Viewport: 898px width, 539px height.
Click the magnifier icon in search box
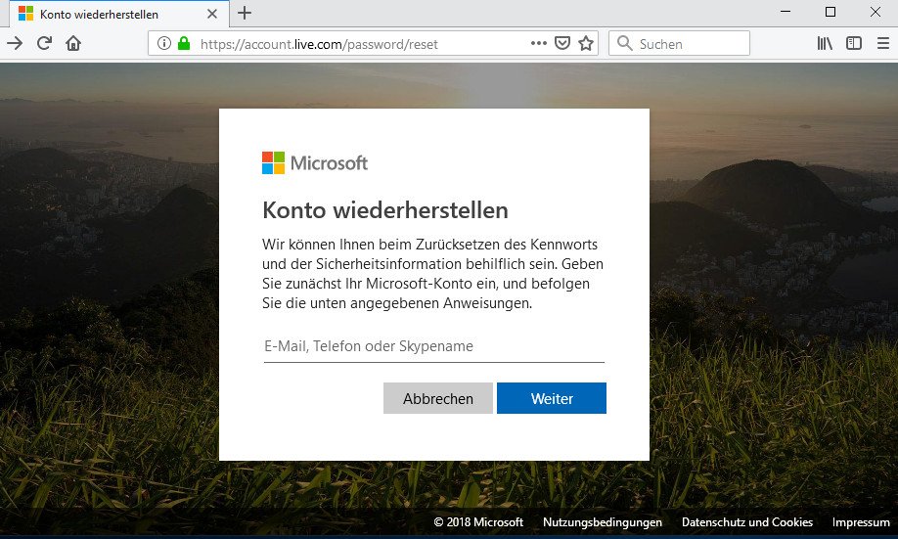pyautogui.click(x=624, y=44)
